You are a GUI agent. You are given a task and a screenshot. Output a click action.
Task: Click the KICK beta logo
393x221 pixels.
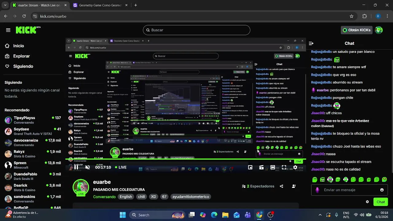(28, 30)
